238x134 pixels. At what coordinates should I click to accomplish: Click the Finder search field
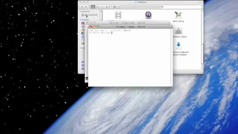[181, 7]
